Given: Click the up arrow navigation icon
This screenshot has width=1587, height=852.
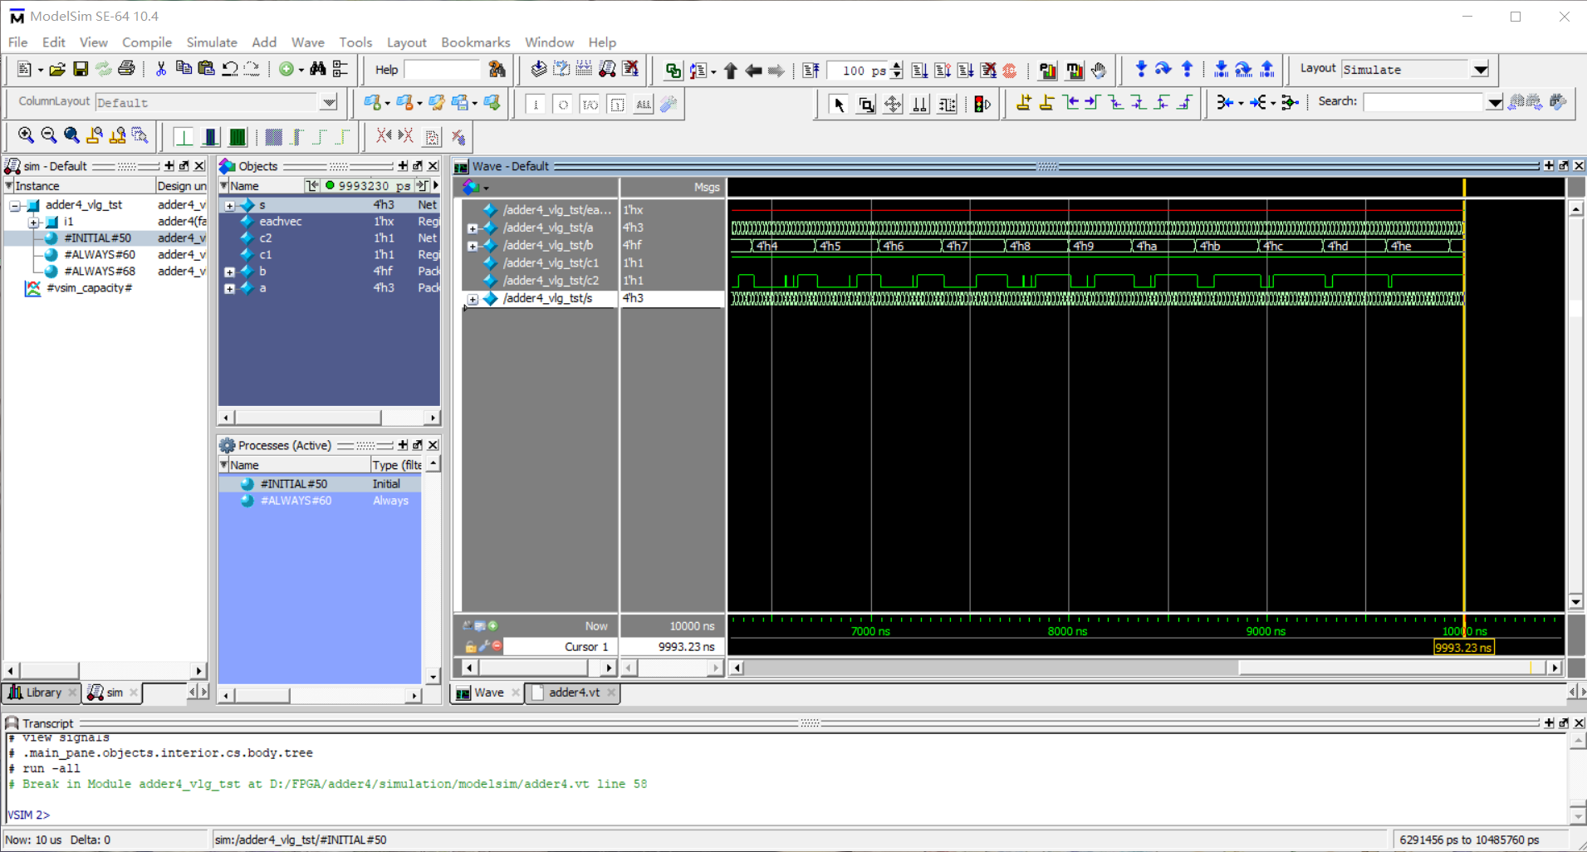Looking at the screenshot, I should tap(731, 71).
